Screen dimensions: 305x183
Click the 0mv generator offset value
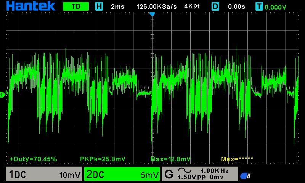click(217, 177)
